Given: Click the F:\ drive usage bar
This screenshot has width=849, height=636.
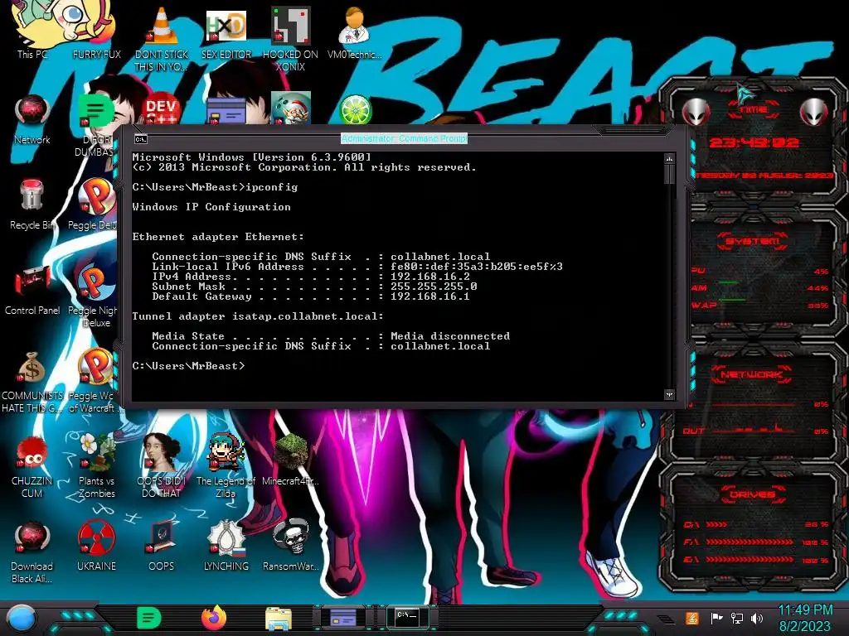Looking at the screenshot, I should 750,542.
